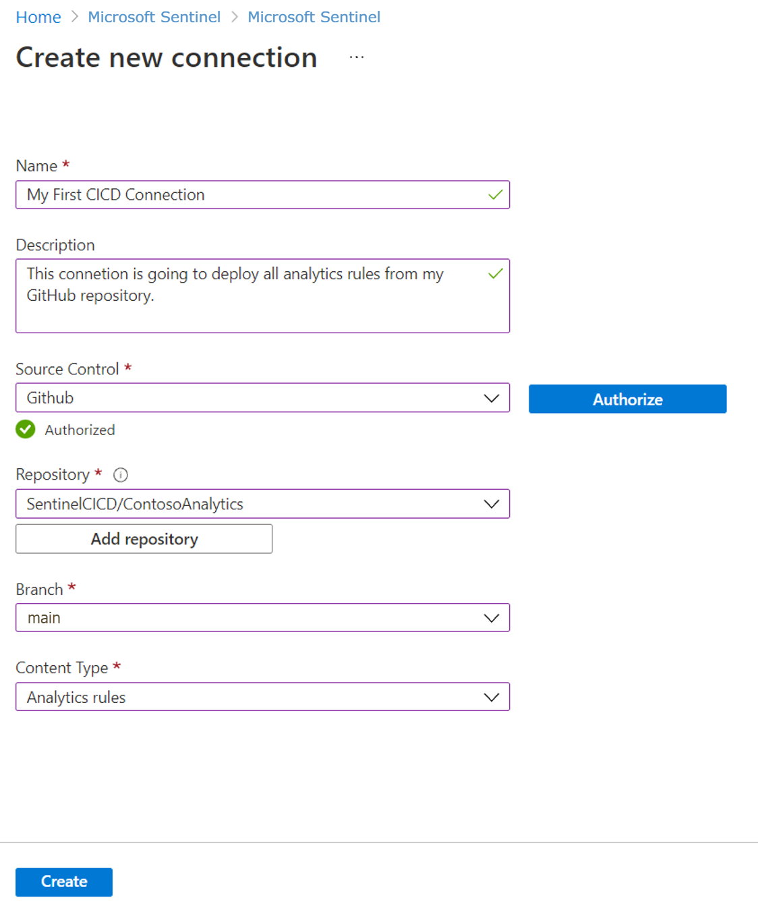
Task: Click the second Microsoft Sentinel breadcrumb
Action: click(313, 16)
